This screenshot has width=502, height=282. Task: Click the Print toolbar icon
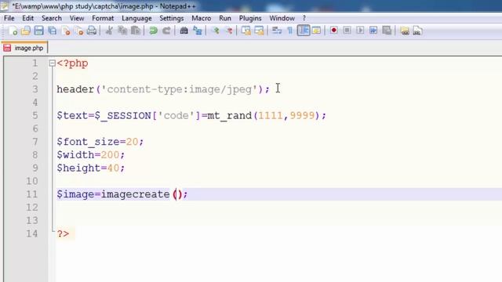click(x=92, y=31)
